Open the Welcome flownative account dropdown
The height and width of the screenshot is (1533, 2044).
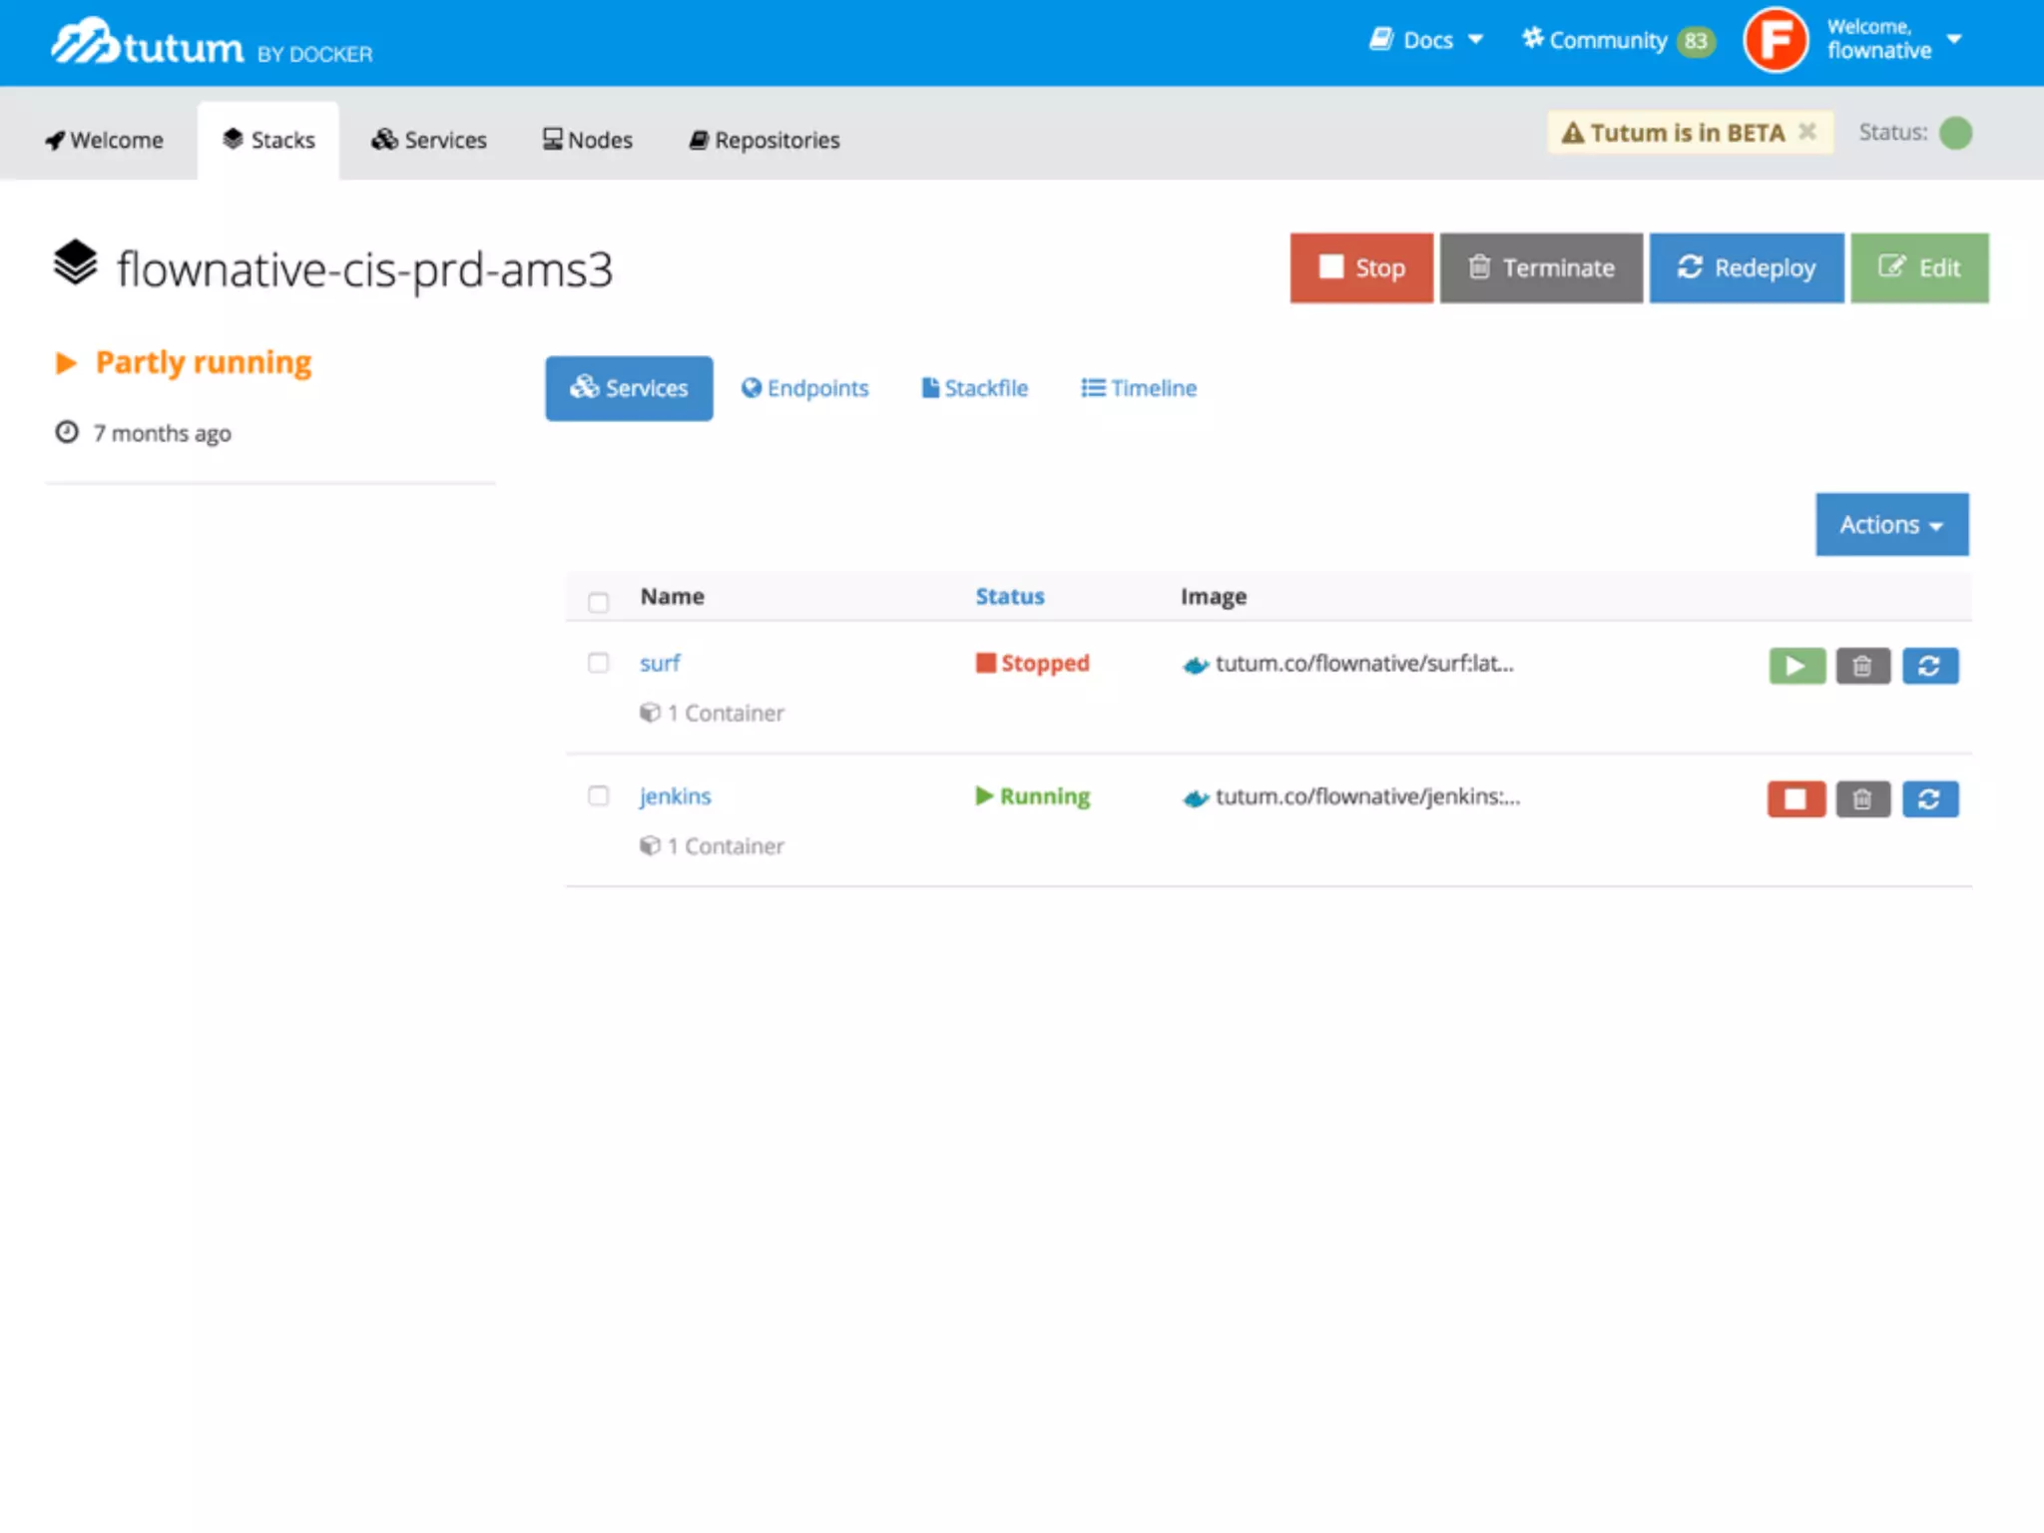[x=1892, y=40]
